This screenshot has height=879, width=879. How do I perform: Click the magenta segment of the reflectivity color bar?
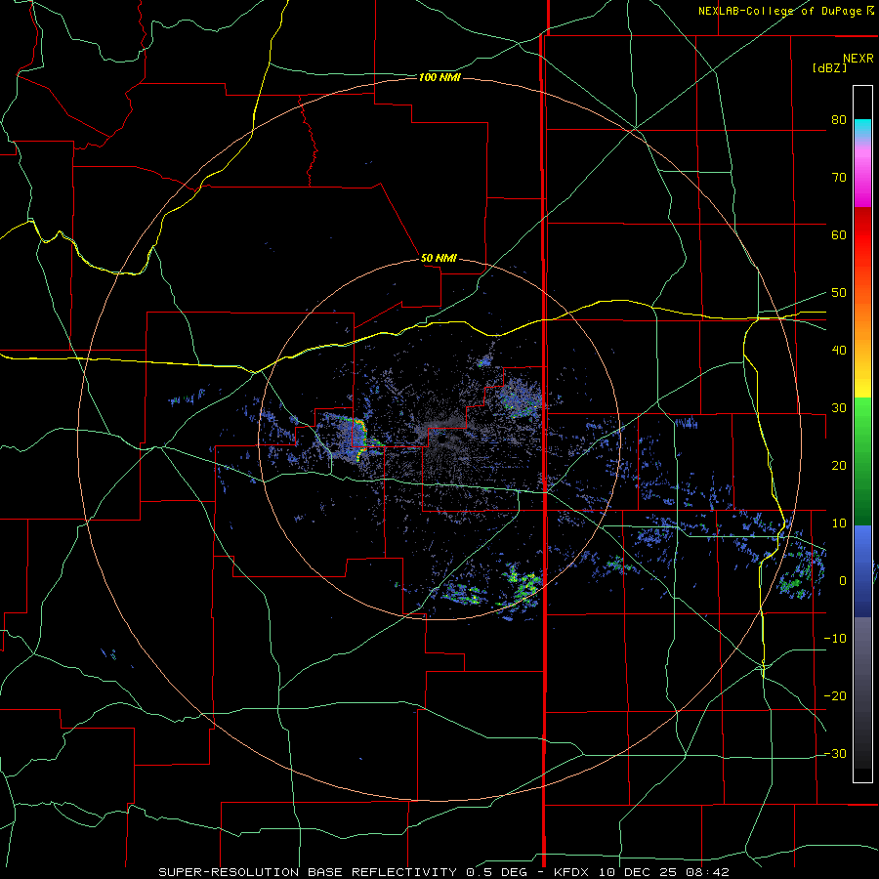point(862,177)
